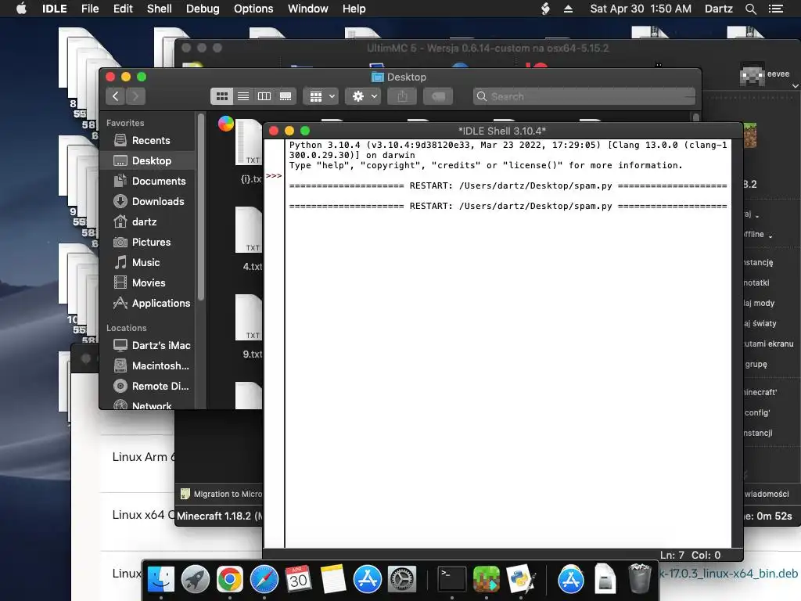This screenshot has height=601, width=801.
Task: Open Finder action gear dropdown
Action: pyautogui.click(x=363, y=96)
